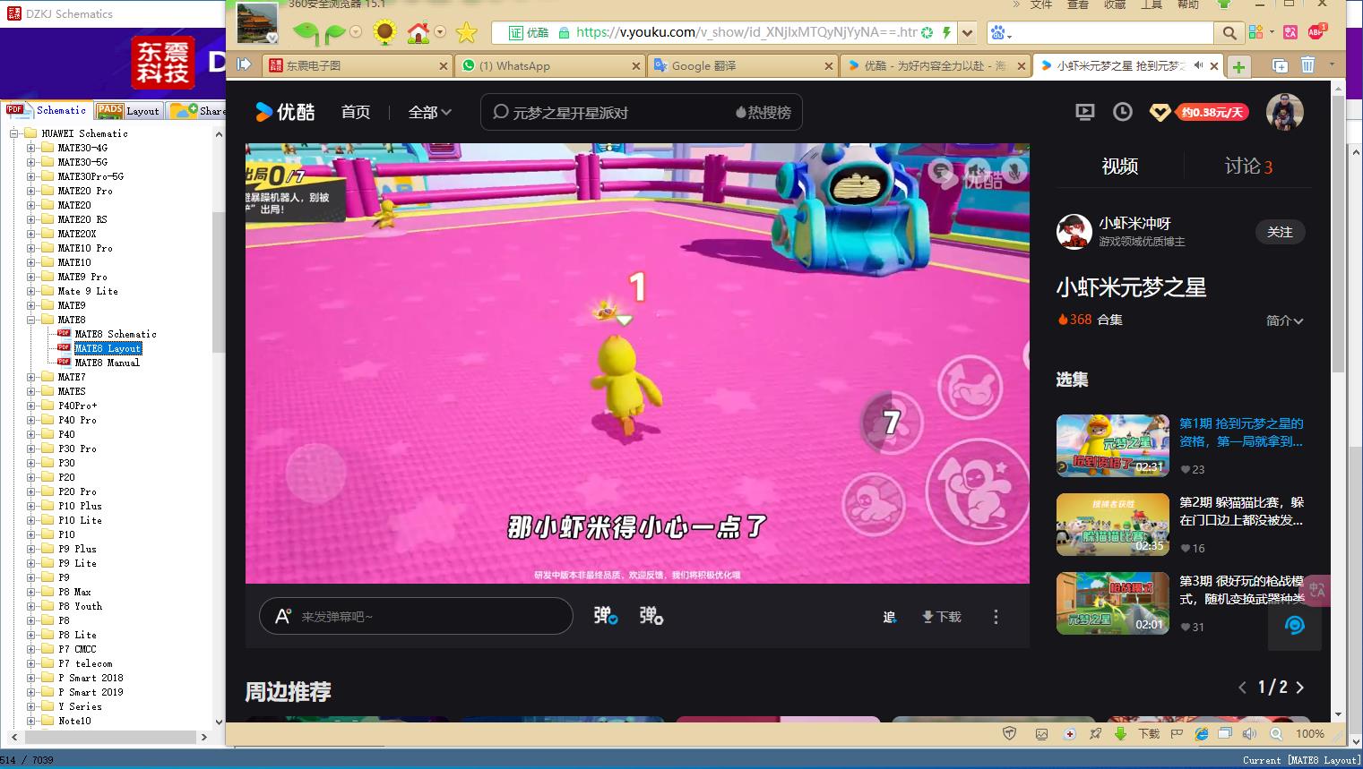Open the address bar history dropdown
Image resolution: width=1363 pixels, height=769 pixels.
tap(967, 33)
